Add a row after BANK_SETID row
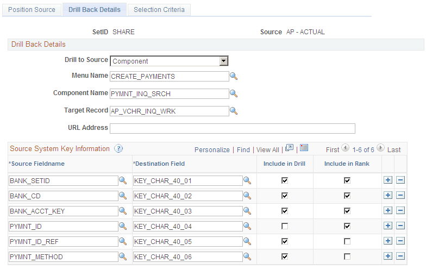 coord(388,180)
